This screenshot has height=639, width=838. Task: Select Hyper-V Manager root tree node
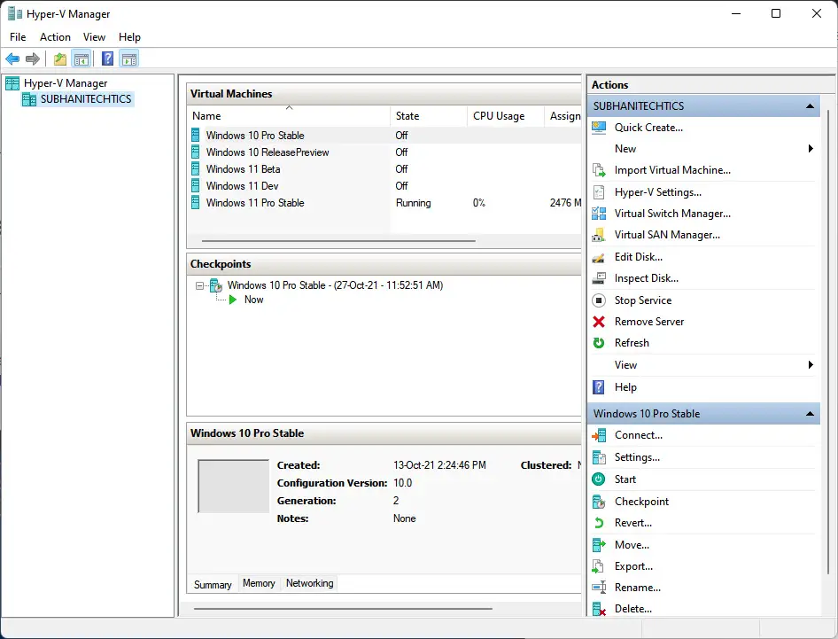66,83
